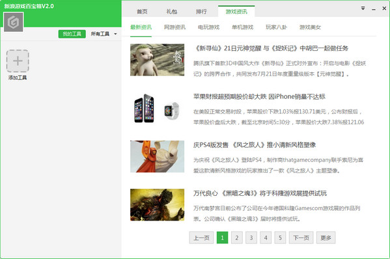Show the 网游资讯 sub-tab
Viewport: 390px width, 259px height.
click(x=174, y=27)
